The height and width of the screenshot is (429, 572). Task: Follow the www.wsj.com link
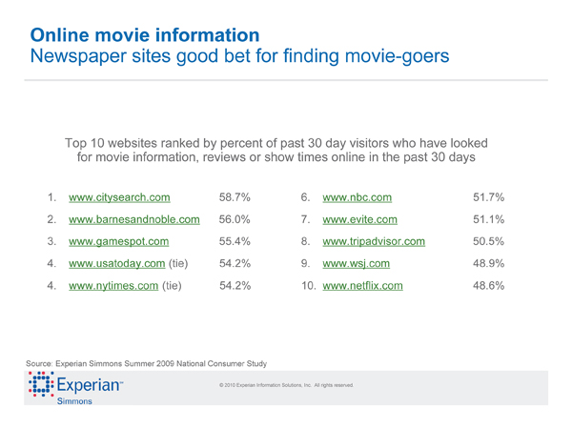357,263
